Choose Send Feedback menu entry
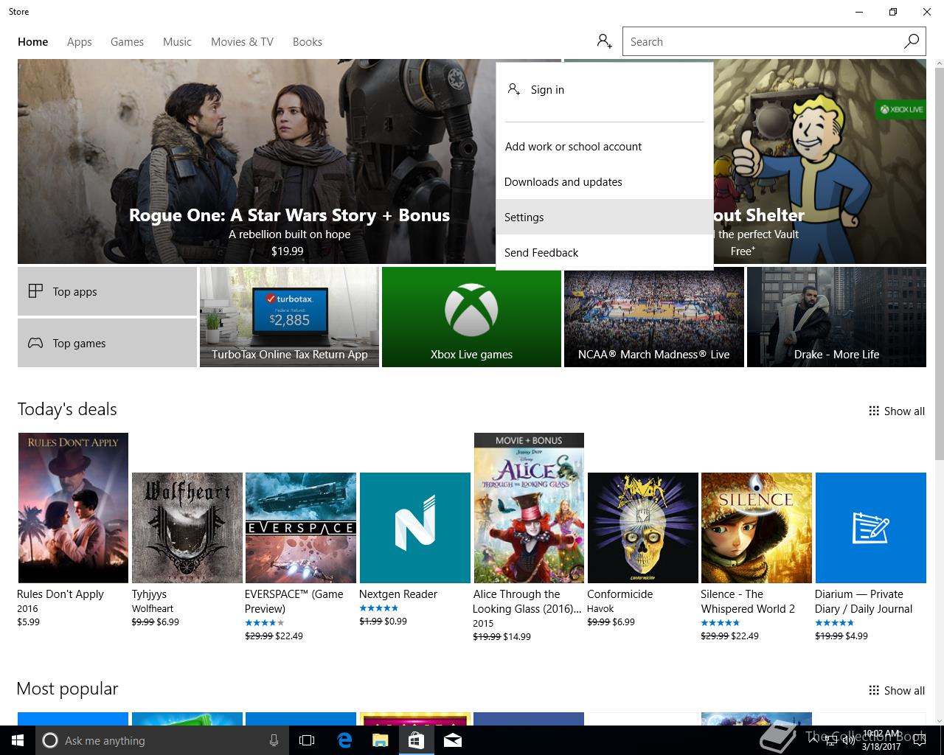 605,252
